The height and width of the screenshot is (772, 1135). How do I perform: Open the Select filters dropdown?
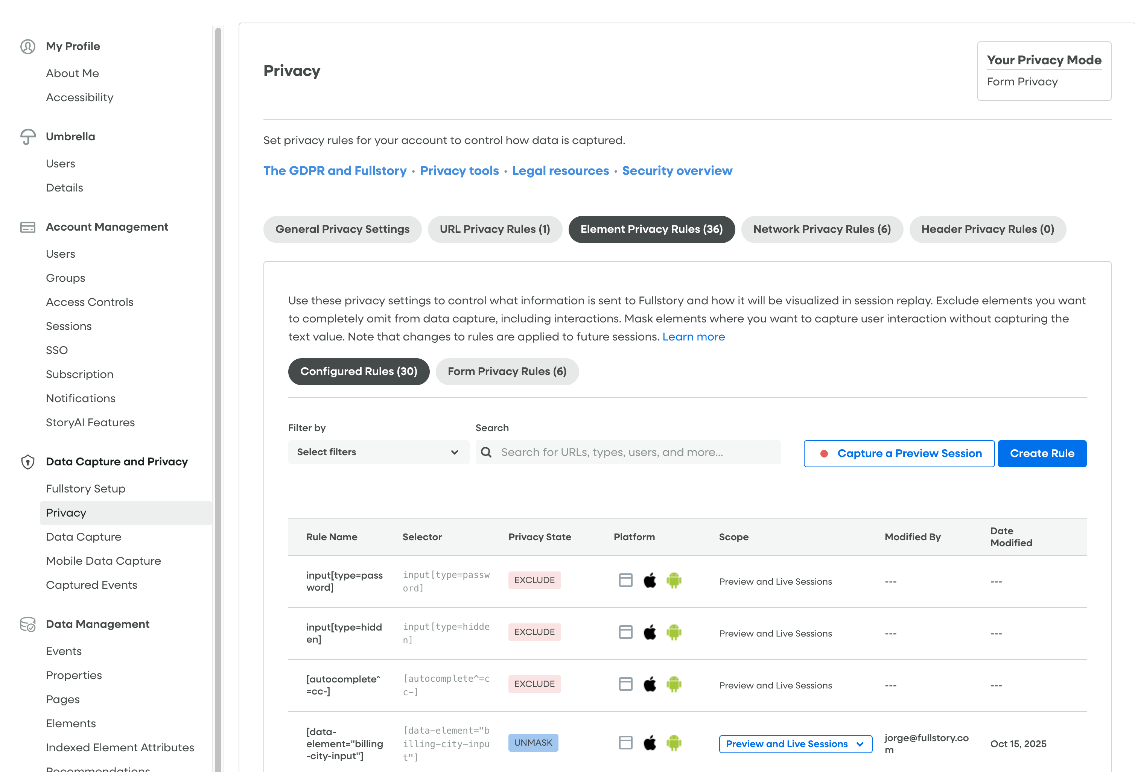click(x=379, y=452)
